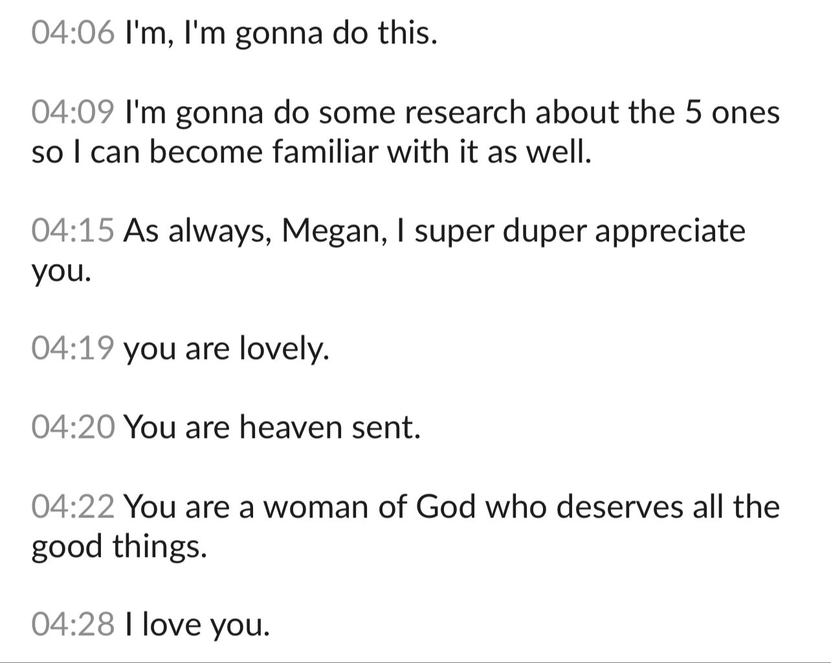Click the final line "I love you."
Image resolution: width=831 pixels, height=663 pixels.
click(x=197, y=625)
